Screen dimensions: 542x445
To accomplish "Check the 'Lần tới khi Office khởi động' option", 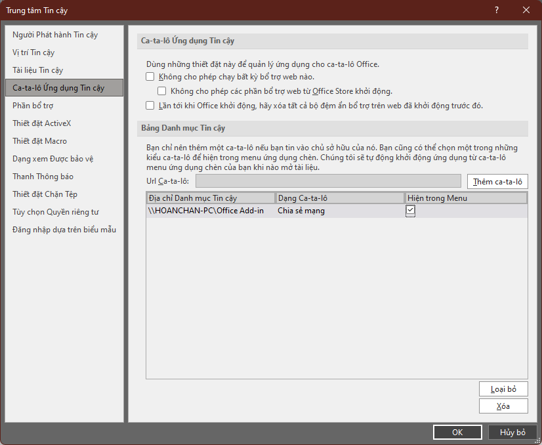I will point(150,105).
